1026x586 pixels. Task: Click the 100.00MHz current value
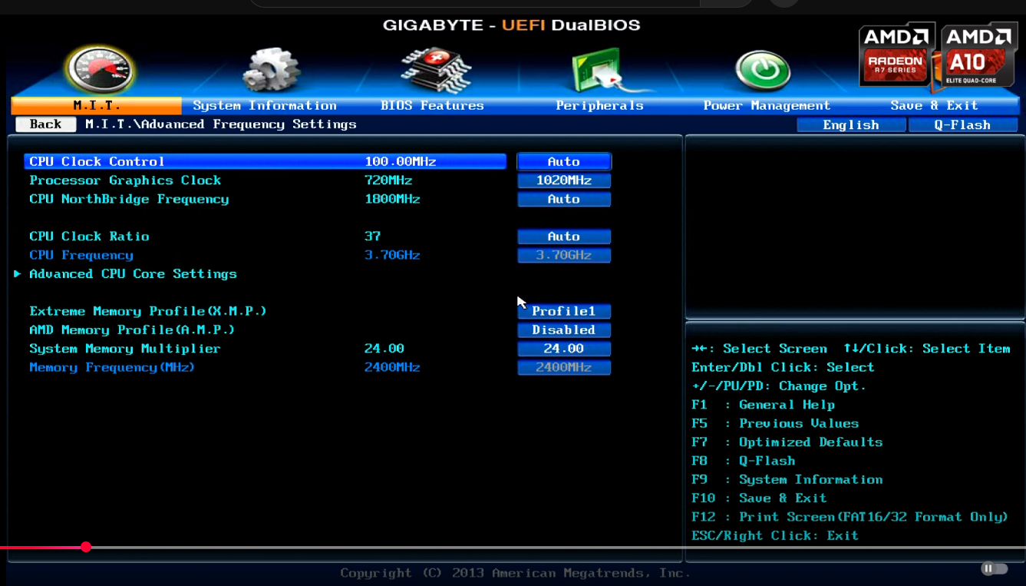tap(401, 162)
